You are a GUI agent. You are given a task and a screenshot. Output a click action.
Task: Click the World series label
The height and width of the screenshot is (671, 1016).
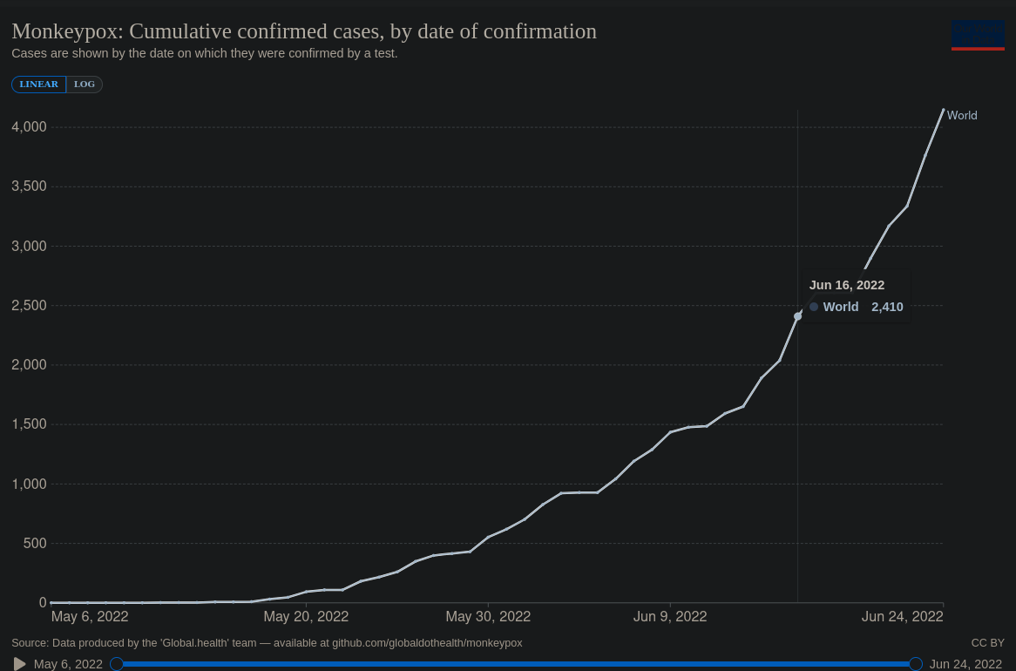coord(962,115)
